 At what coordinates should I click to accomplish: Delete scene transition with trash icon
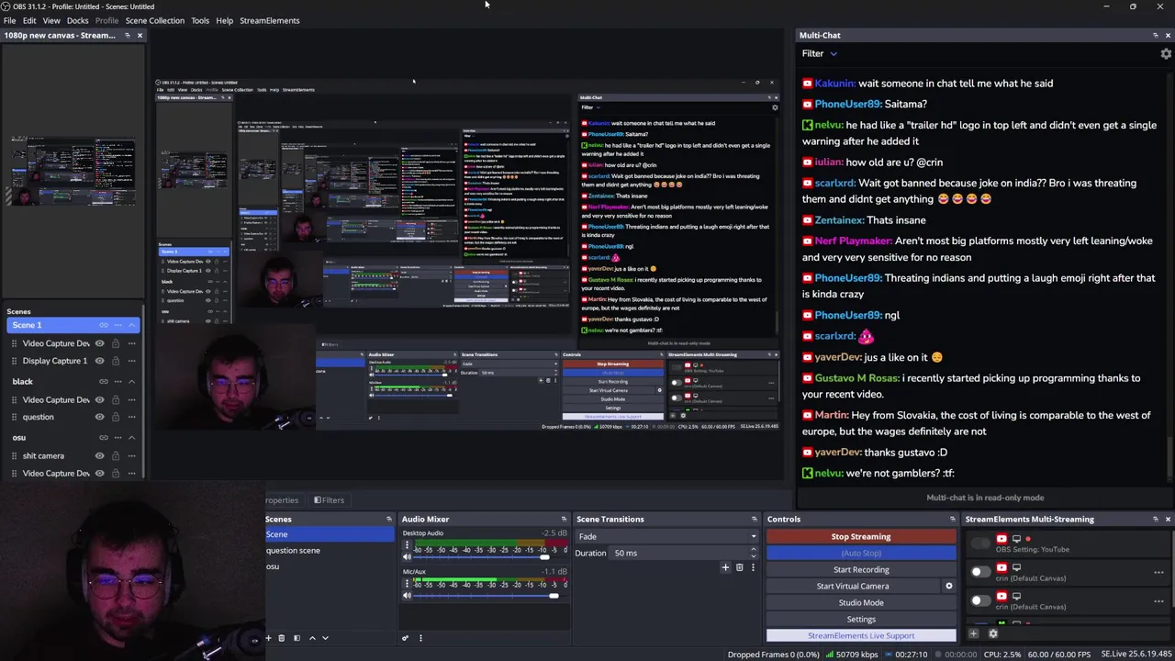tap(739, 567)
